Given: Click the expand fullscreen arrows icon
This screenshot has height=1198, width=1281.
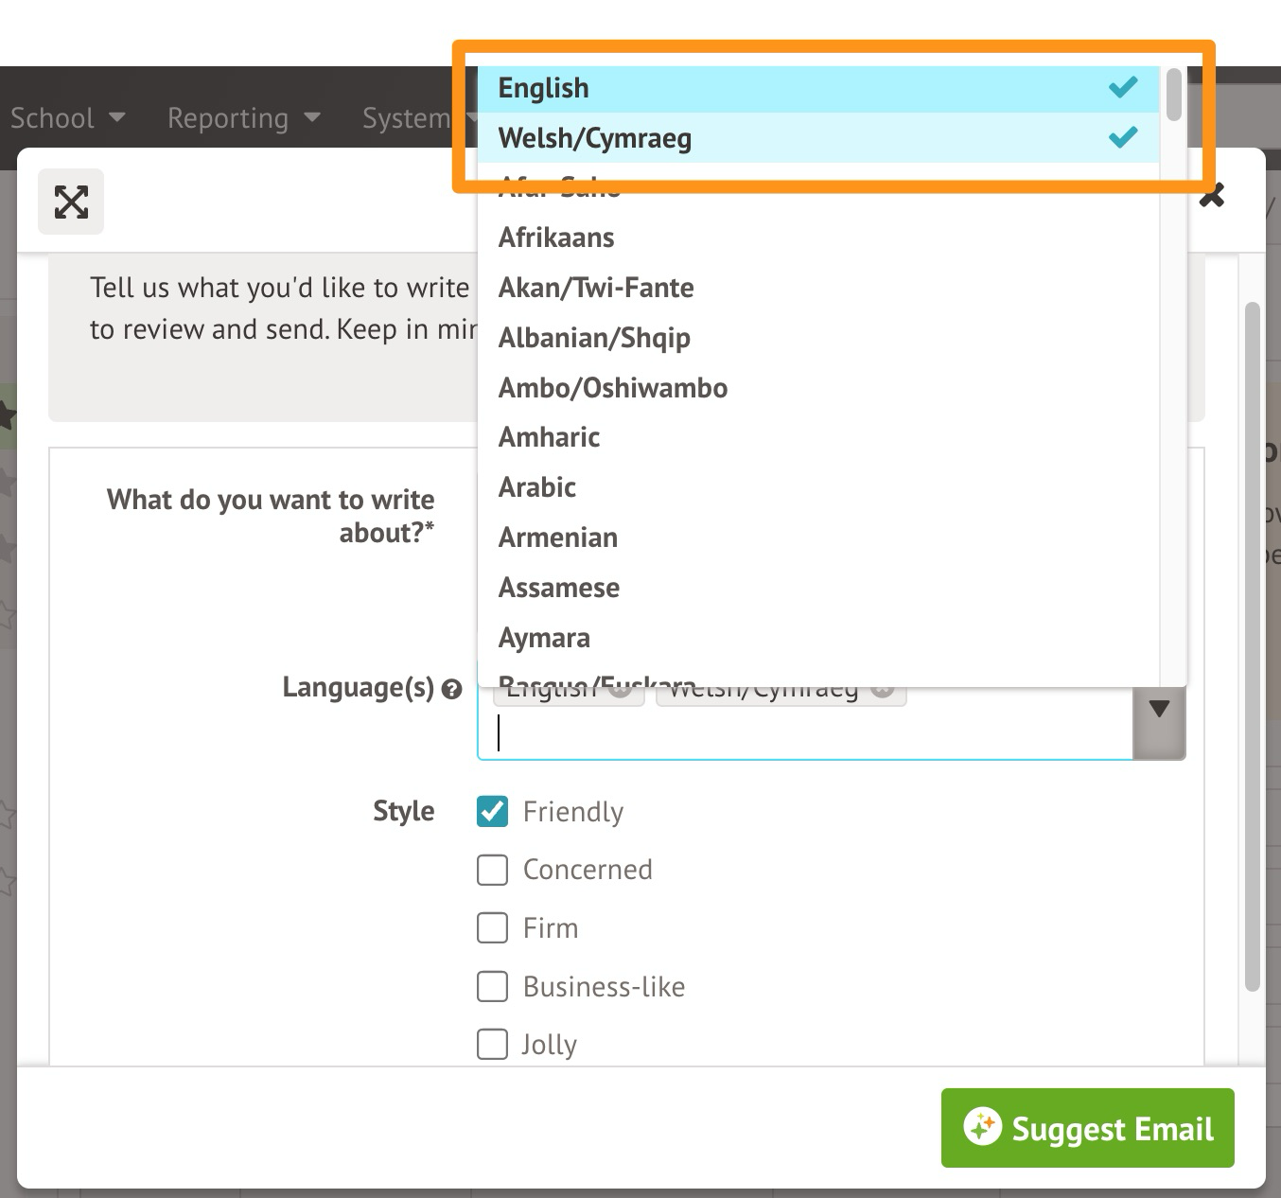Looking at the screenshot, I should (x=71, y=202).
